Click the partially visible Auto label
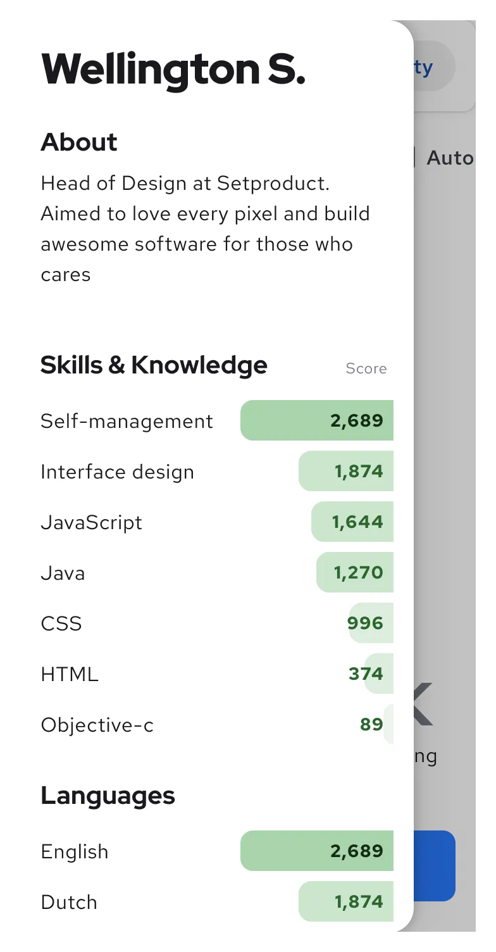The image size is (496, 952). coord(450,158)
